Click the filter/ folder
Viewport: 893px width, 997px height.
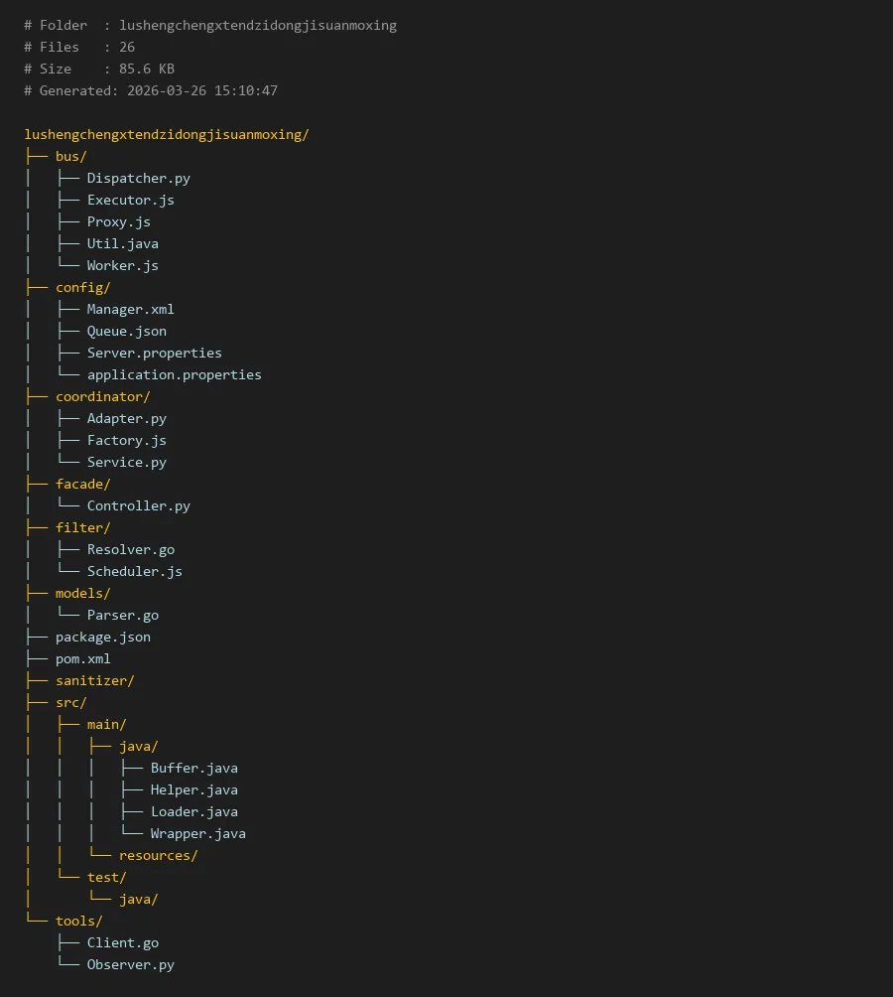[82, 527]
